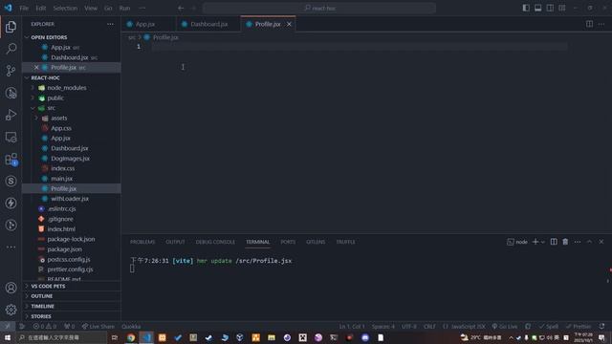
Task: Expand the assets folder
Action: pyautogui.click(x=36, y=118)
